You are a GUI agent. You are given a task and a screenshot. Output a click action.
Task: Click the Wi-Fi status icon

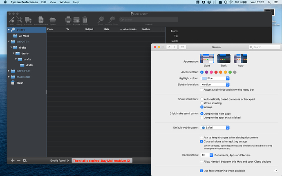pyautogui.click(x=231, y=2)
